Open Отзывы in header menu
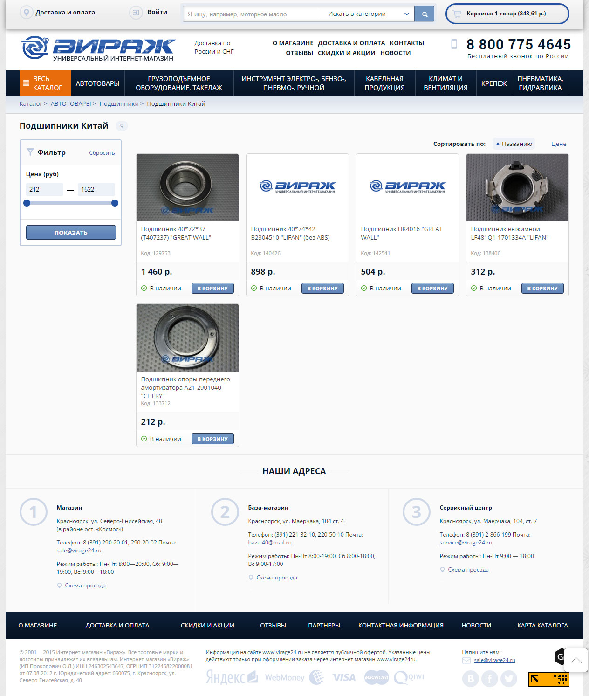 (x=299, y=53)
